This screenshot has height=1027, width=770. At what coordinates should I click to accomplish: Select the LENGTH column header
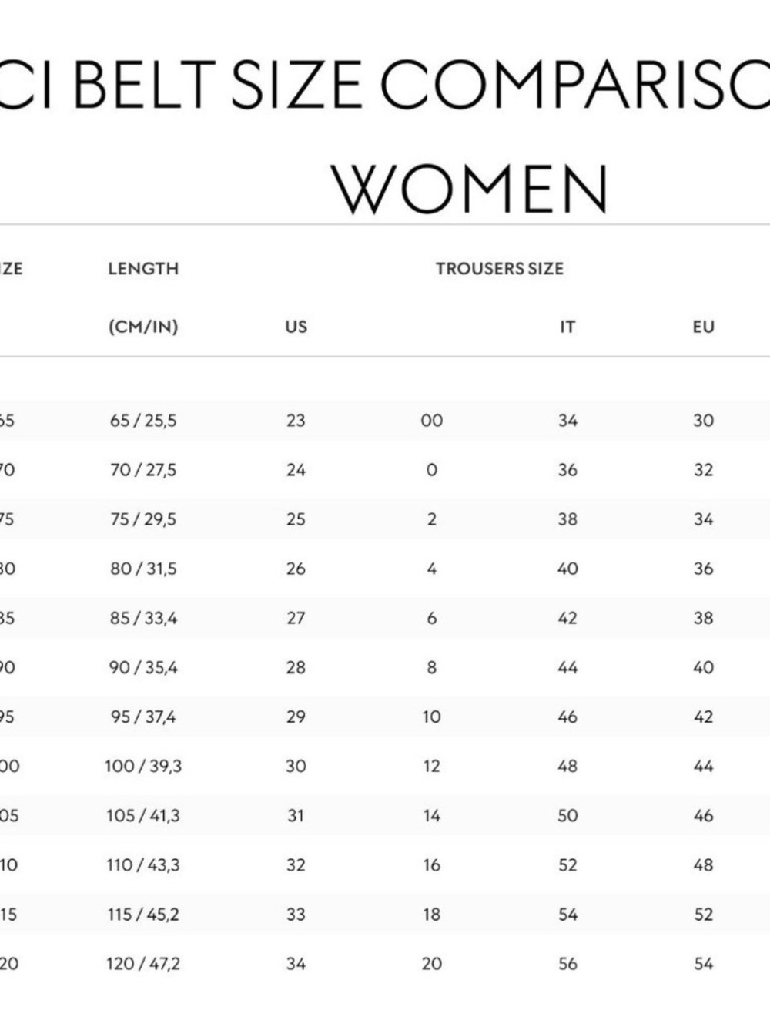pyautogui.click(x=143, y=269)
